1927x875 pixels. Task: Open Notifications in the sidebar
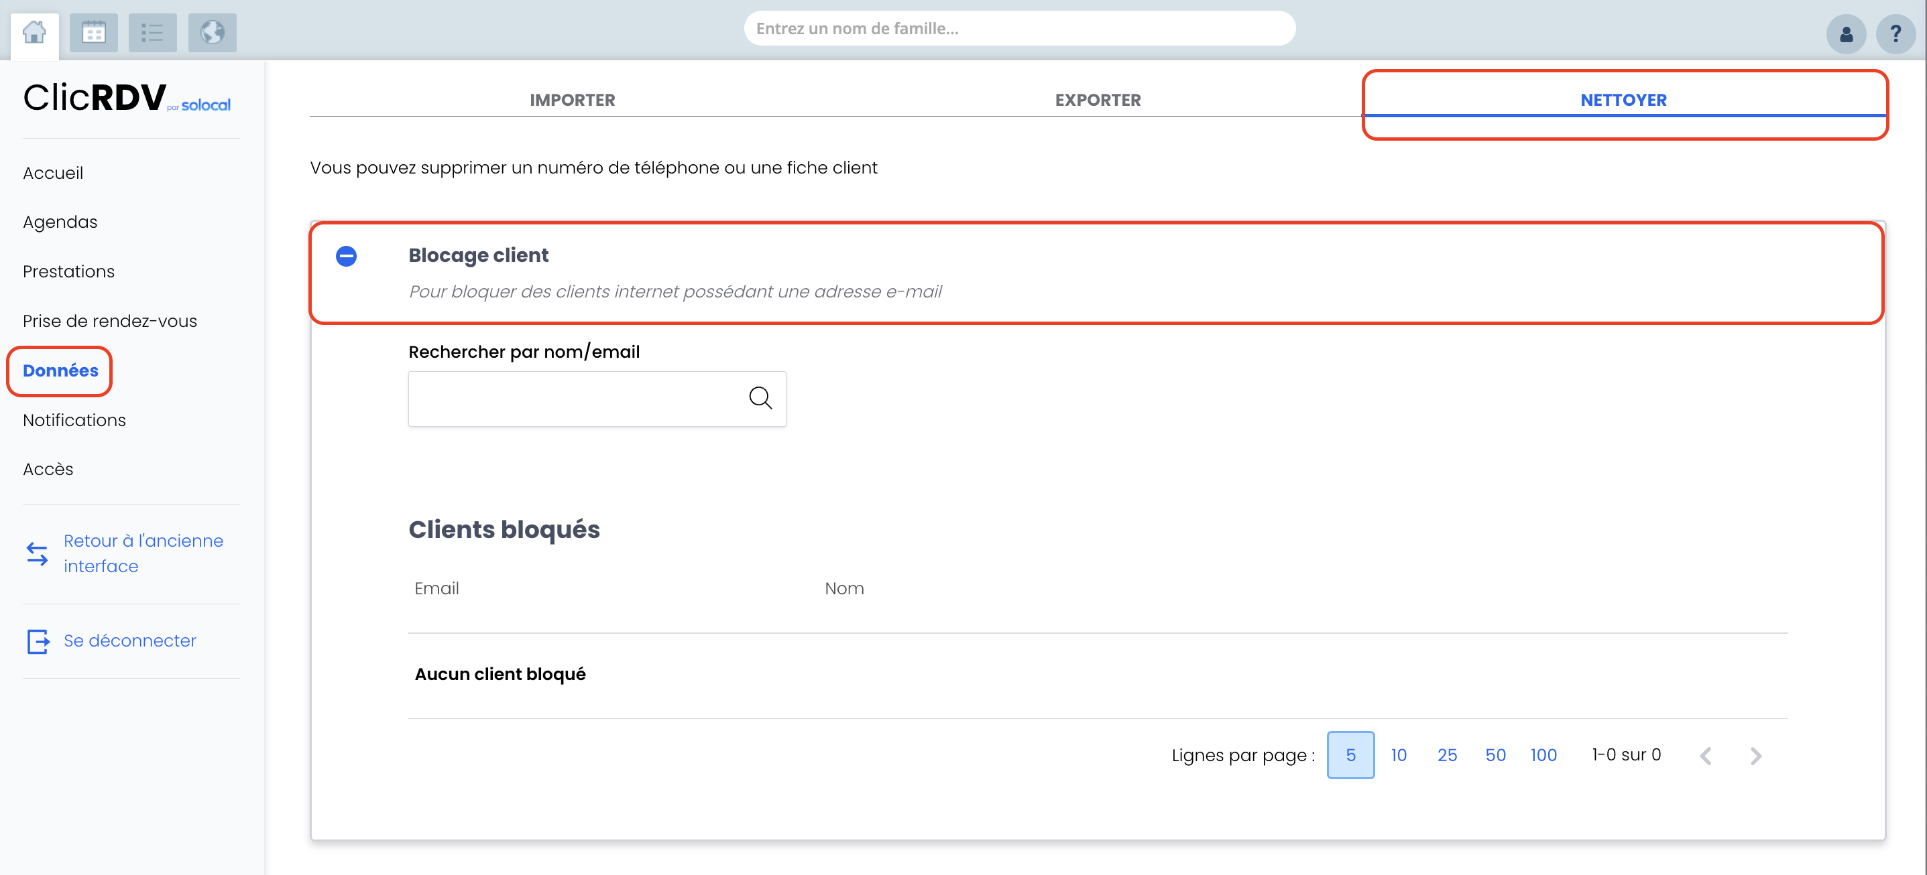[74, 420]
